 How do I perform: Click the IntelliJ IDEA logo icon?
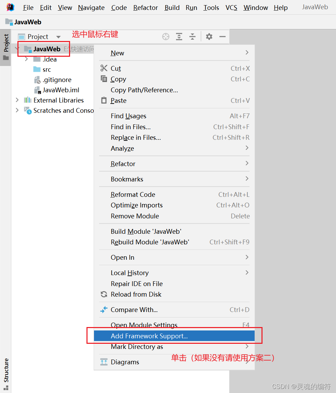point(10,7)
